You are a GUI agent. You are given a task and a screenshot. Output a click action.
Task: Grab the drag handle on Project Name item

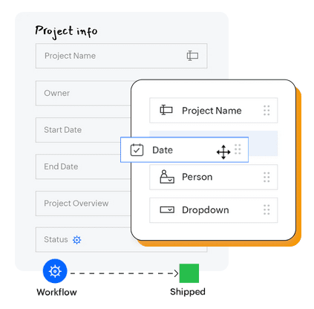(266, 110)
